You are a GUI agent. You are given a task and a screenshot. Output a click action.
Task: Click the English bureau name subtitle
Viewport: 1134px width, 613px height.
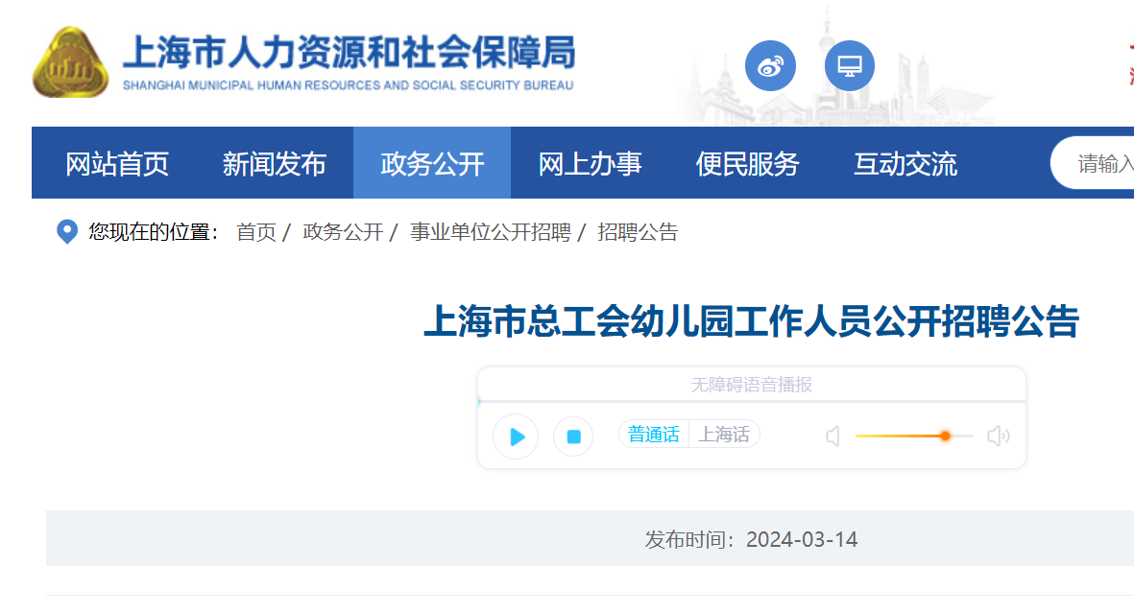[x=348, y=85]
